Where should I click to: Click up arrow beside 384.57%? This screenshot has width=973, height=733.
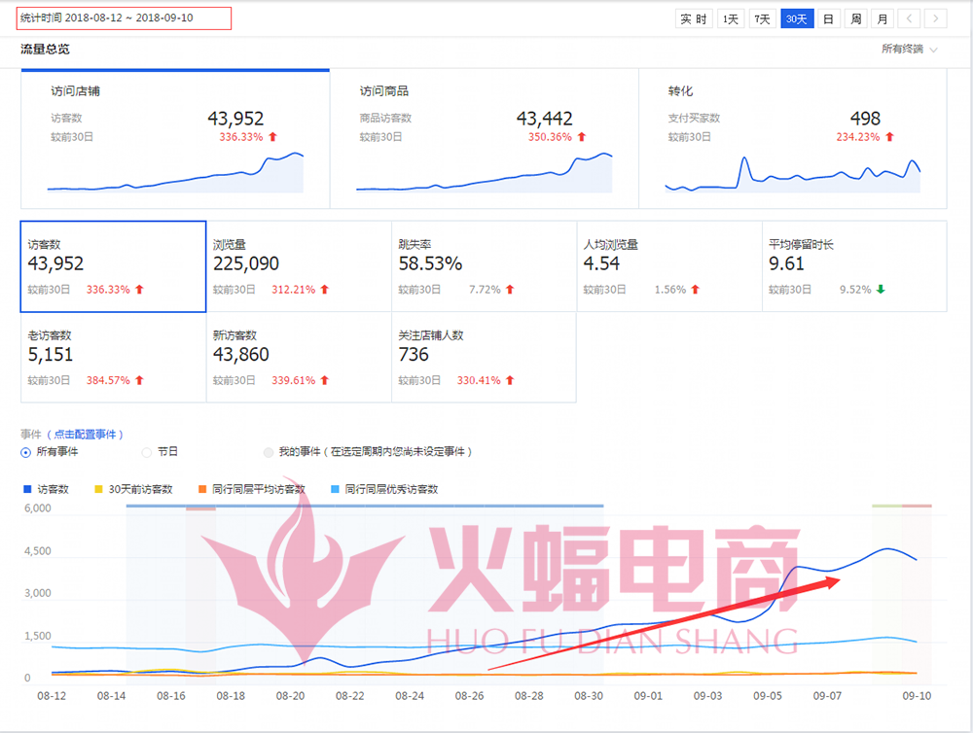139,380
